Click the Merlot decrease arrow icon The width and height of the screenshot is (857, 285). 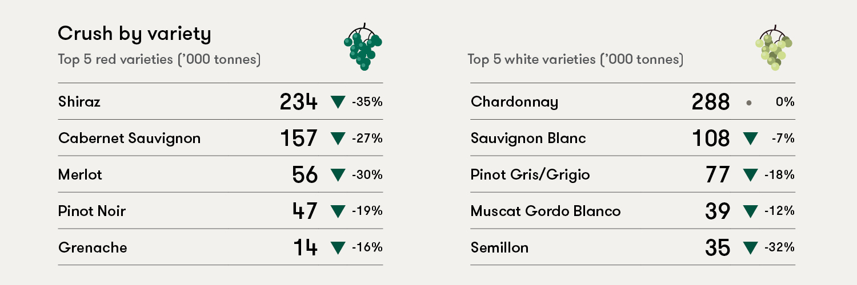point(338,175)
